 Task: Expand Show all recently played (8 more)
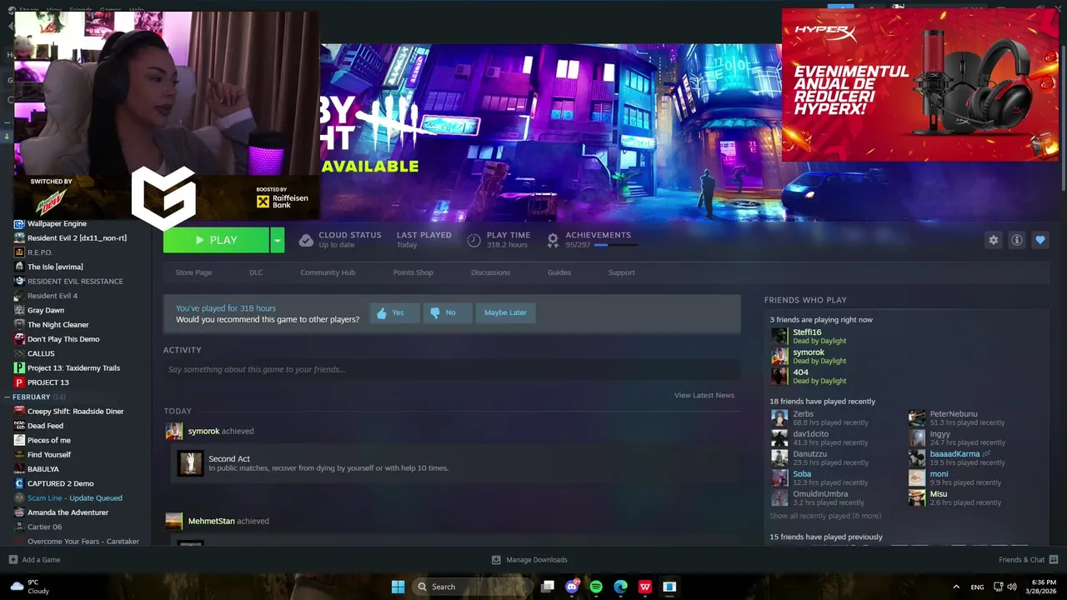pyautogui.click(x=825, y=516)
